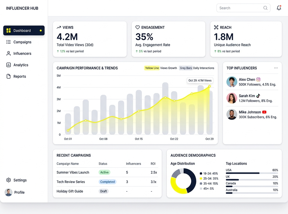Click the Canada location progress bar
This screenshot has height=214, width=288.
point(252,187)
